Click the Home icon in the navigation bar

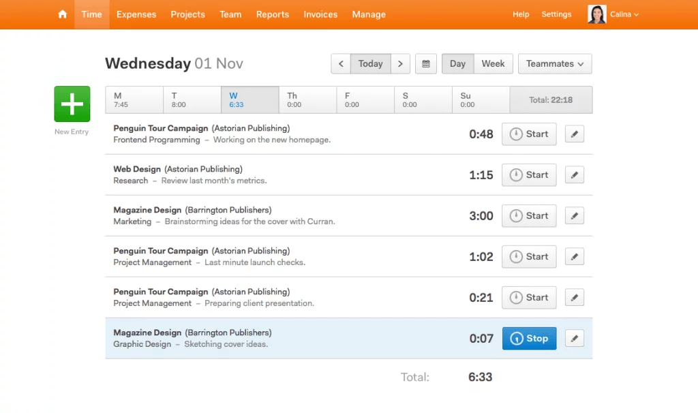(63, 14)
